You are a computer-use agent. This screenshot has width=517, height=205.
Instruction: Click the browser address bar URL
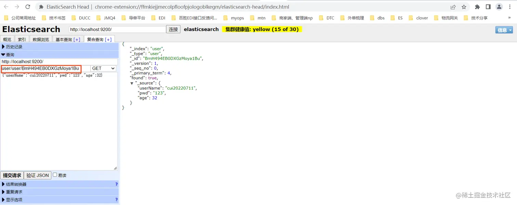tap(192, 7)
